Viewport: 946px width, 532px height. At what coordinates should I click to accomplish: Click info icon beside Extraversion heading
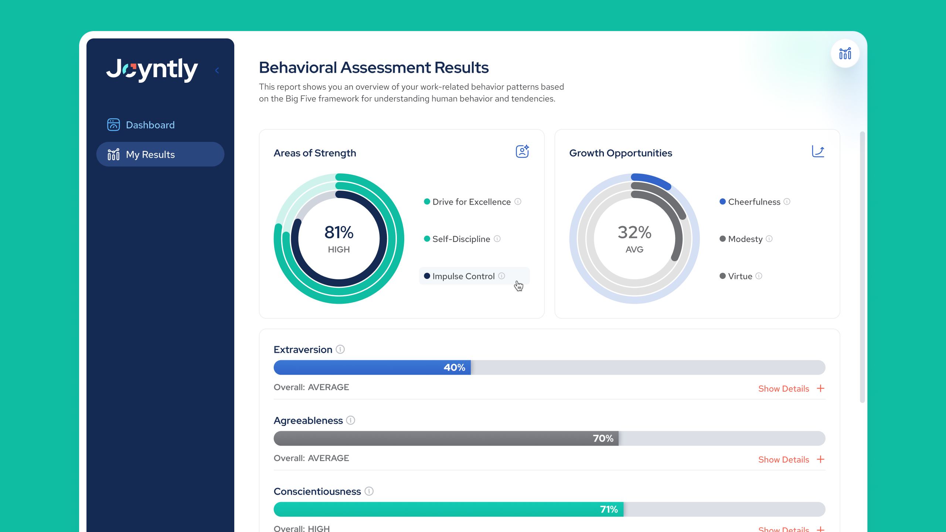340,349
